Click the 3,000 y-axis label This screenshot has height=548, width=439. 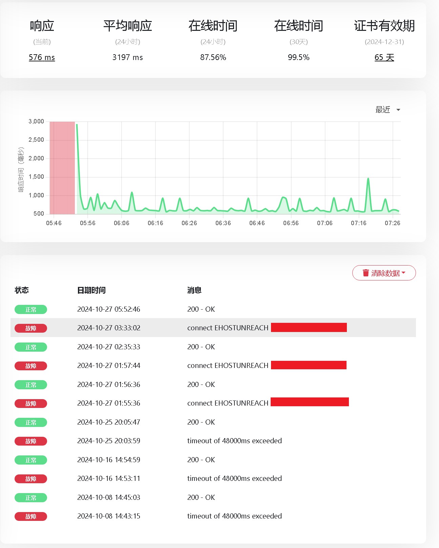point(36,121)
